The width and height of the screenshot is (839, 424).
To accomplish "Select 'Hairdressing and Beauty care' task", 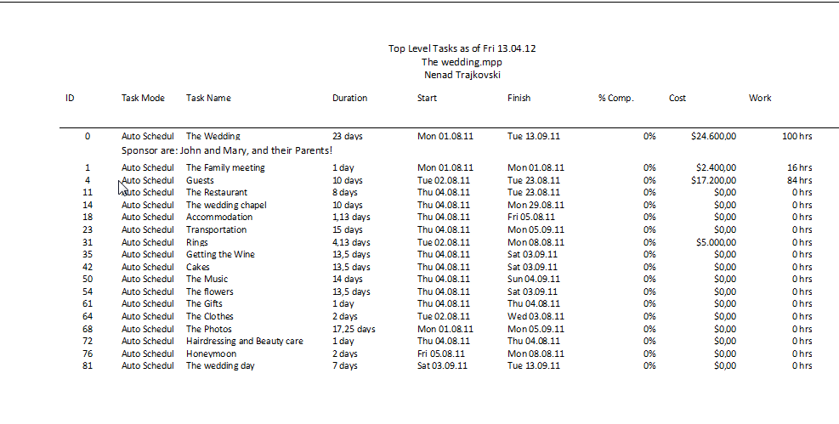I will [x=244, y=341].
